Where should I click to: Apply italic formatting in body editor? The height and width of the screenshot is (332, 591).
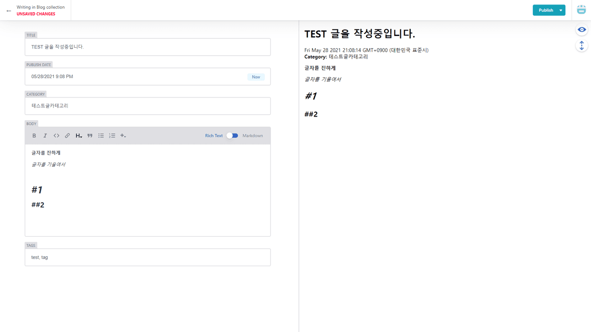point(45,136)
